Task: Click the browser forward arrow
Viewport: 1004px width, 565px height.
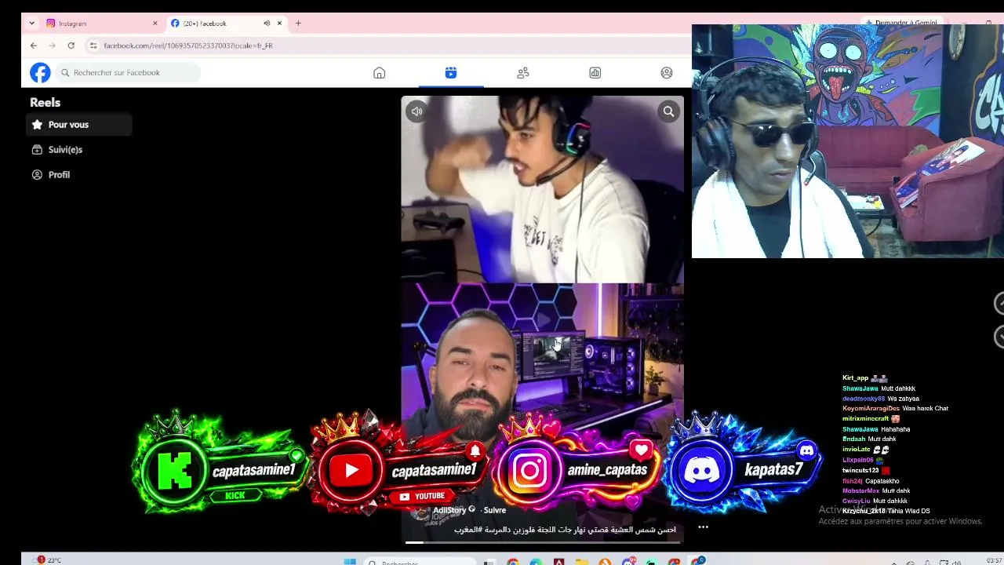Action: pos(53,46)
